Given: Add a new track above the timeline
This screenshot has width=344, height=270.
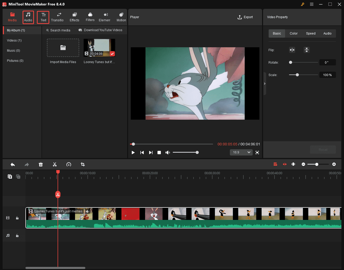Looking at the screenshot, I should tap(10, 177).
